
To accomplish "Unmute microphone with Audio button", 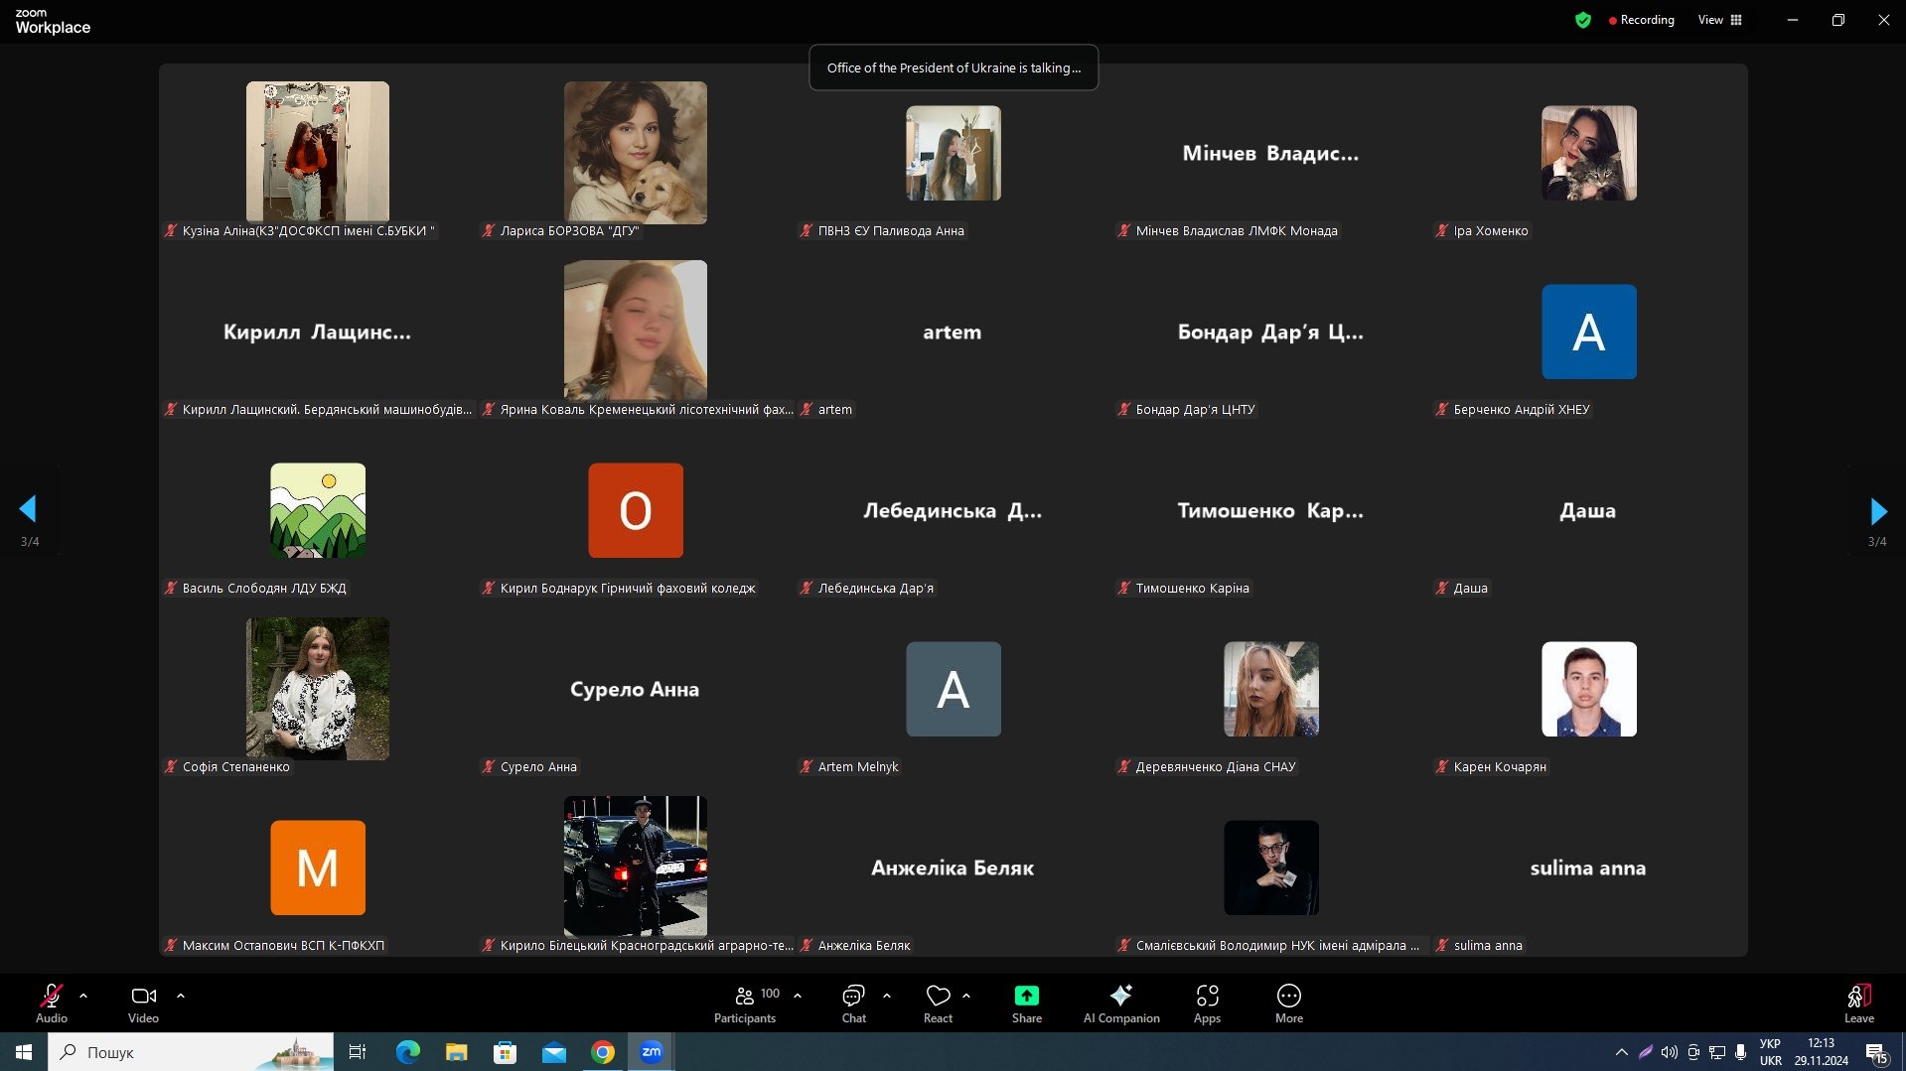I will [52, 1003].
